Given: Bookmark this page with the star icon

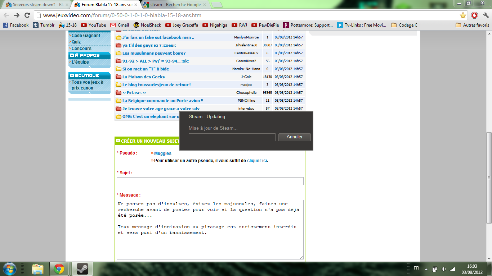Looking at the screenshot, I should click(463, 15).
